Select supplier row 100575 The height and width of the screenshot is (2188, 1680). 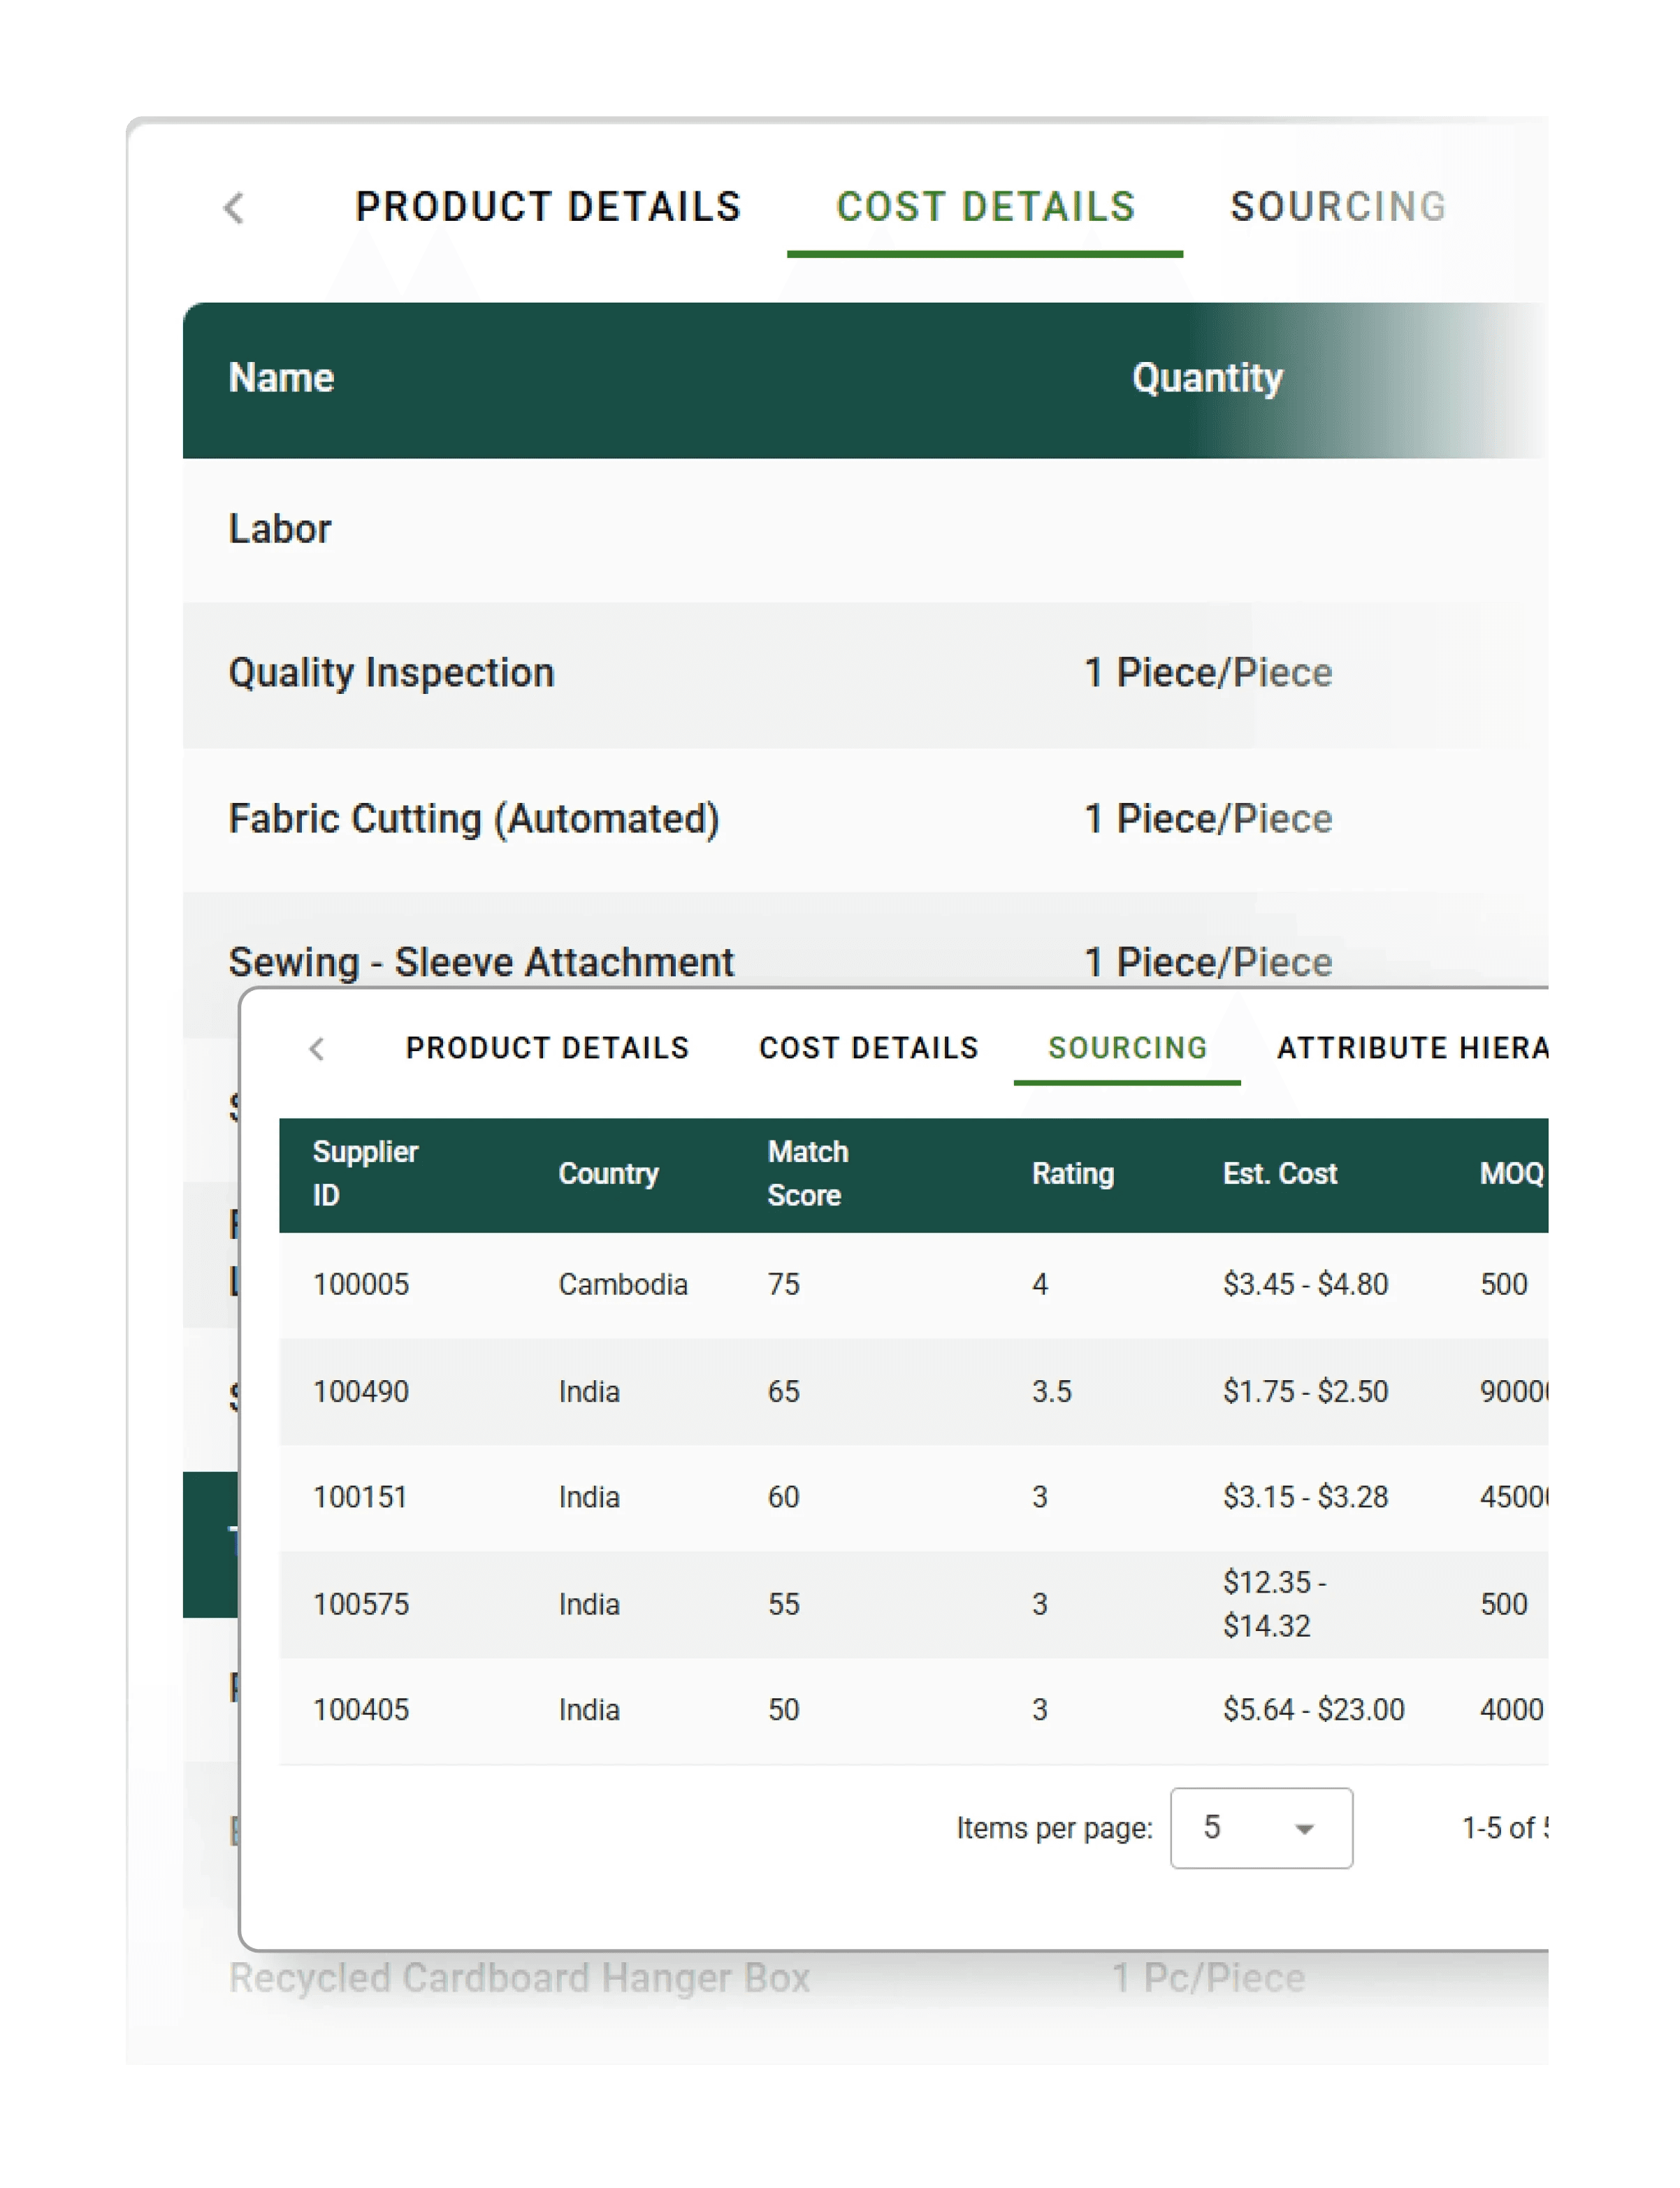(x=361, y=1604)
